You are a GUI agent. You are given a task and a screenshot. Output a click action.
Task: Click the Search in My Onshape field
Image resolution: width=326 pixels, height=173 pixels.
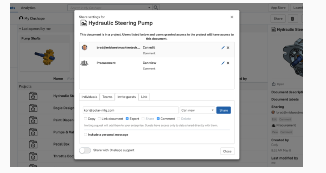(110, 8)
